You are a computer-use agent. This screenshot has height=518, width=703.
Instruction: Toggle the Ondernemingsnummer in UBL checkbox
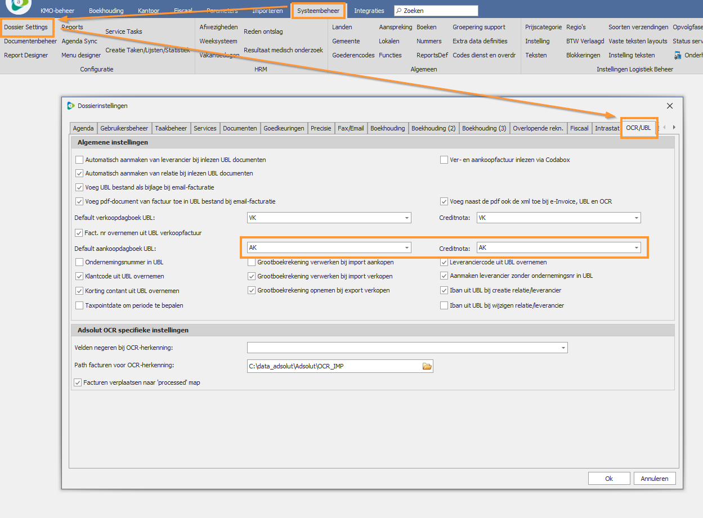click(x=79, y=262)
